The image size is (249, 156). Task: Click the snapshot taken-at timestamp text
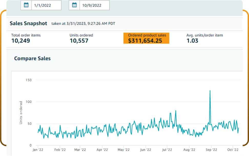(x=83, y=24)
